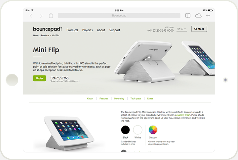The height and width of the screenshot is (160, 238).
Task: Open iCloud tabs cloud icon
Action: (198, 15)
